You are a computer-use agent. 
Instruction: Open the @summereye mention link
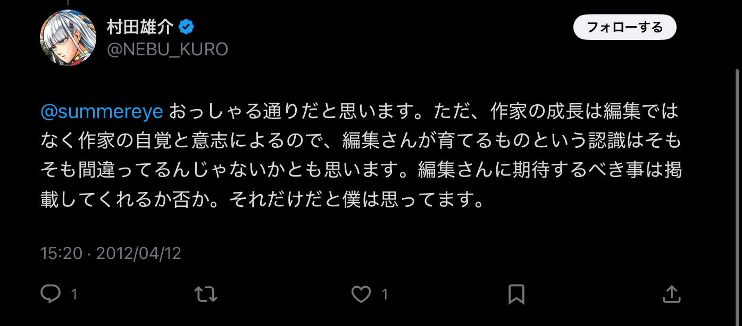click(102, 112)
